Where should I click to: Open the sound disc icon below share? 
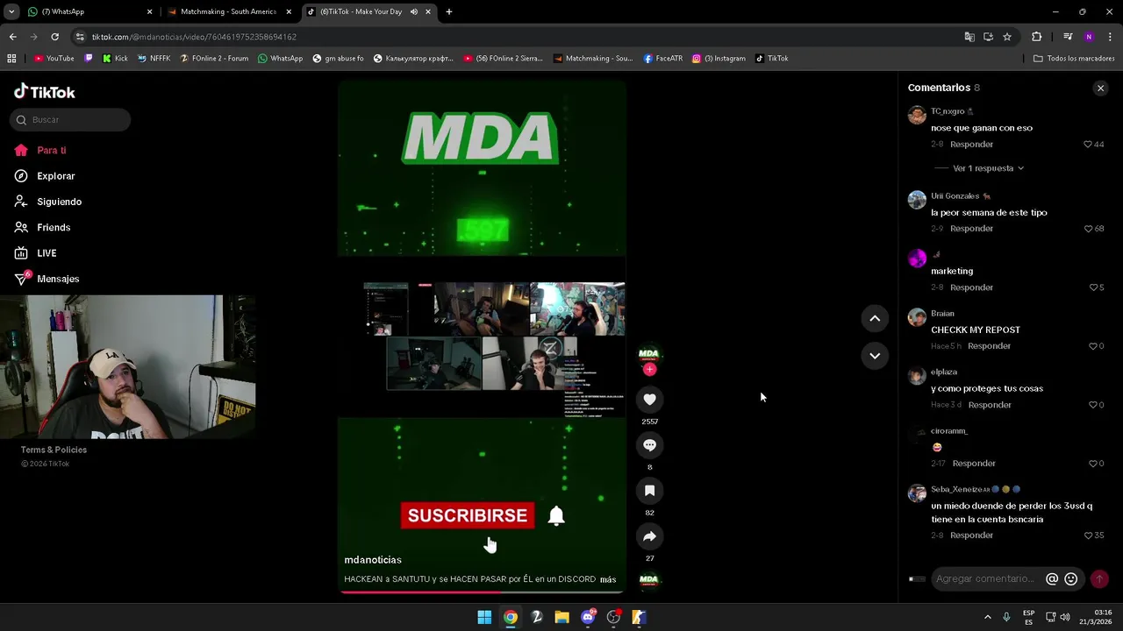pos(648,579)
